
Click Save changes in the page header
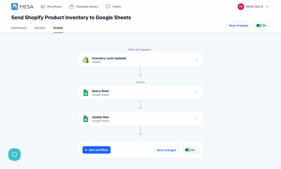pos(238,26)
